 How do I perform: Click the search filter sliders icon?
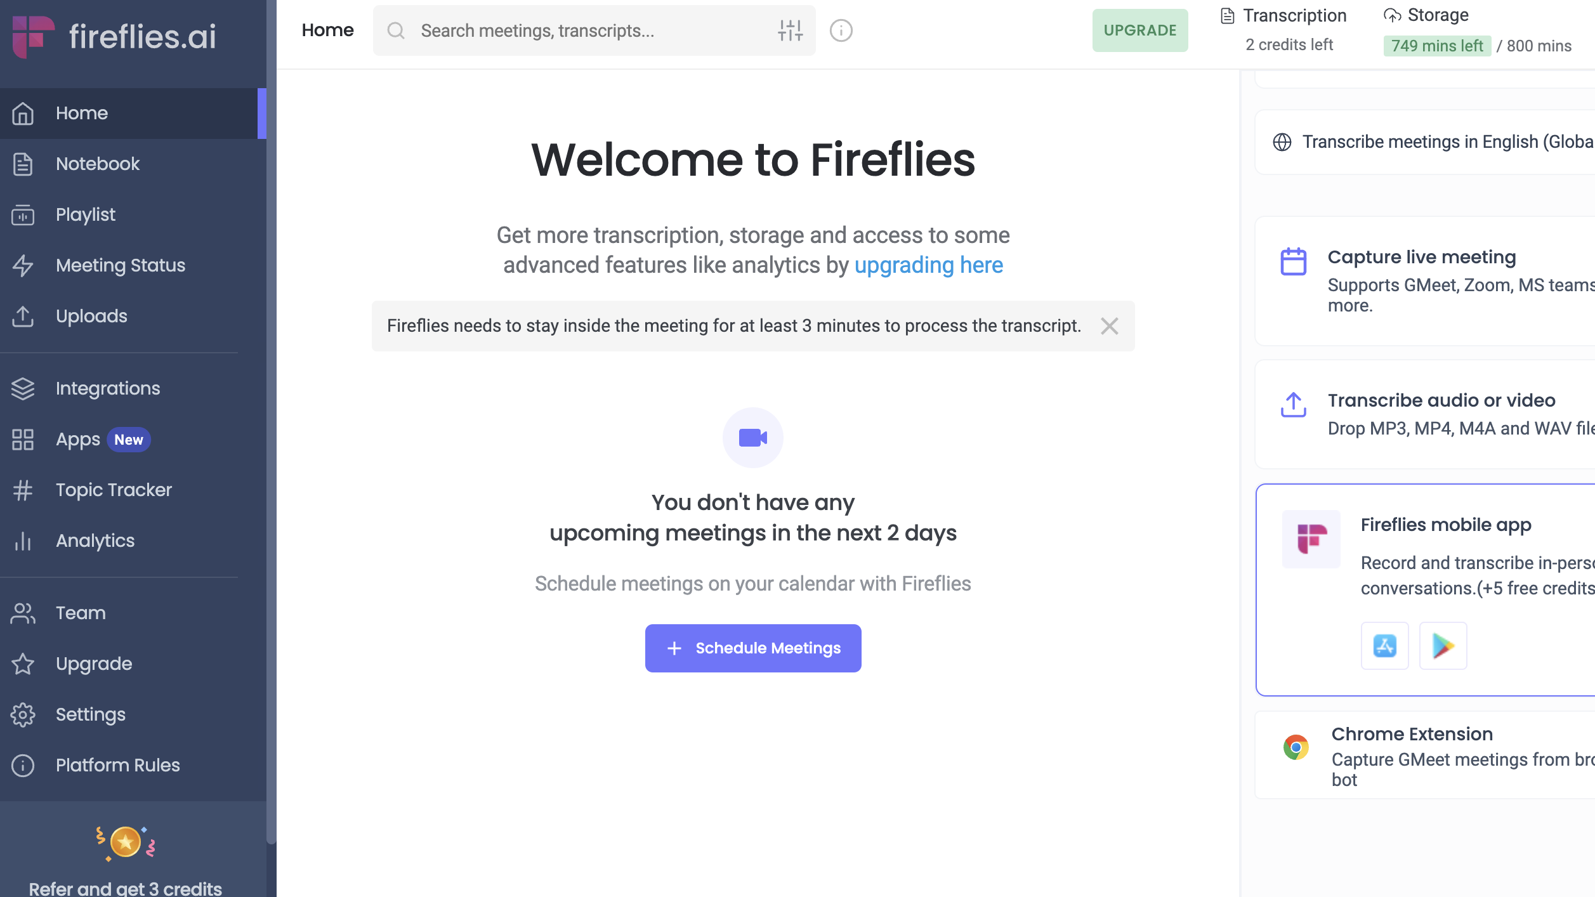click(791, 30)
